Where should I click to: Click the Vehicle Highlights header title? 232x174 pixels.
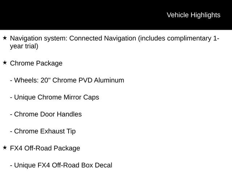pyautogui.click(x=193, y=15)
